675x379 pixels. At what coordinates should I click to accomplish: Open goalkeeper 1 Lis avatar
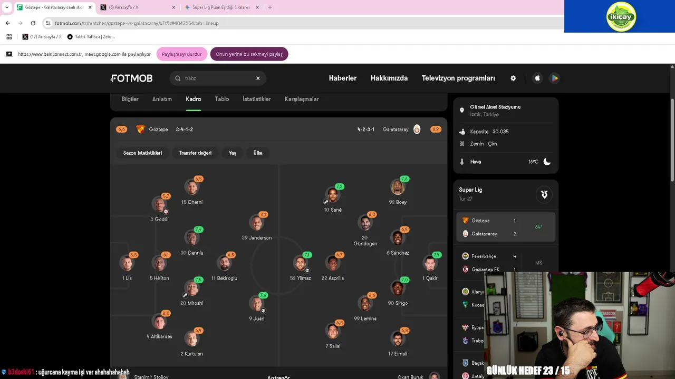(x=127, y=263)
